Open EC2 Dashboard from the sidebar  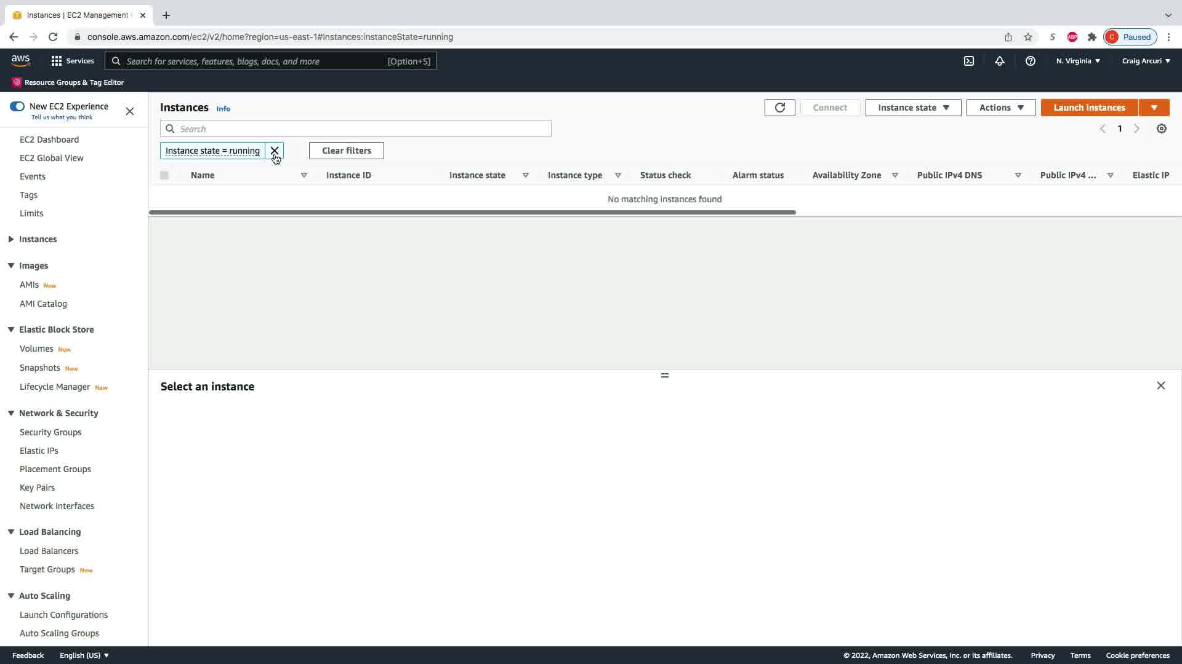tap(49, 140)
